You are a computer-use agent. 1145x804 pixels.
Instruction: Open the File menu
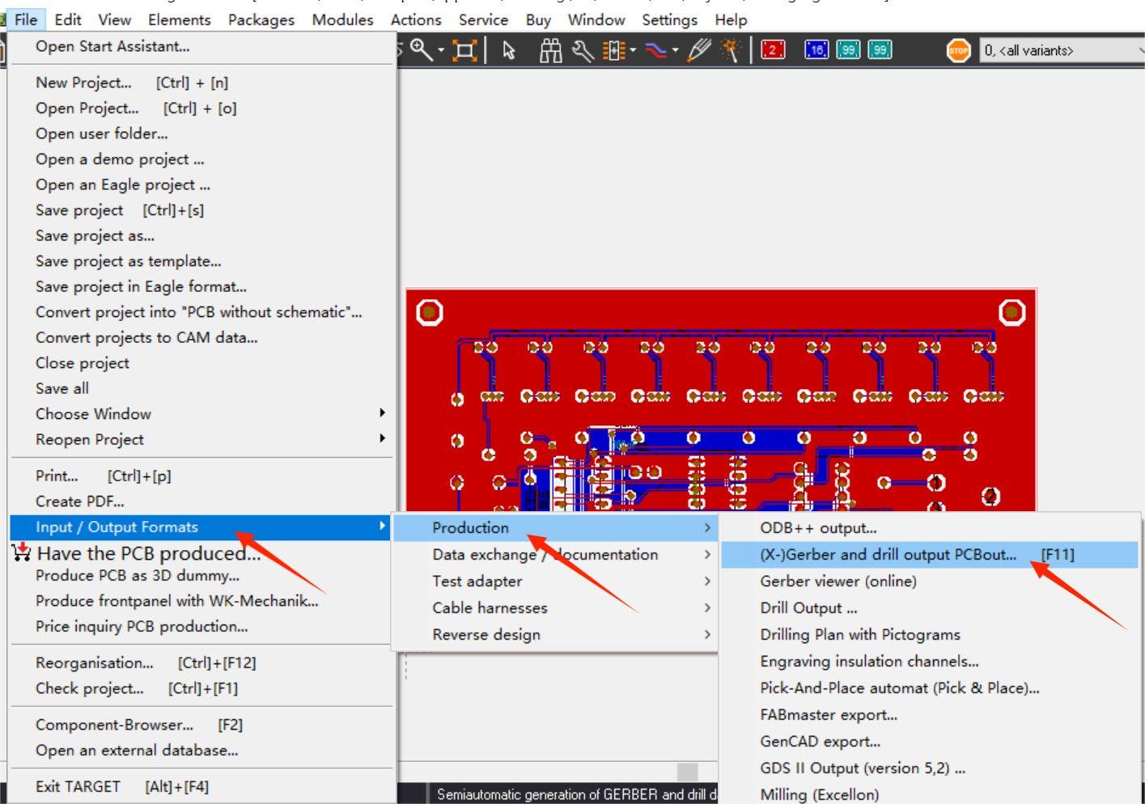click(x=26, y=19)
